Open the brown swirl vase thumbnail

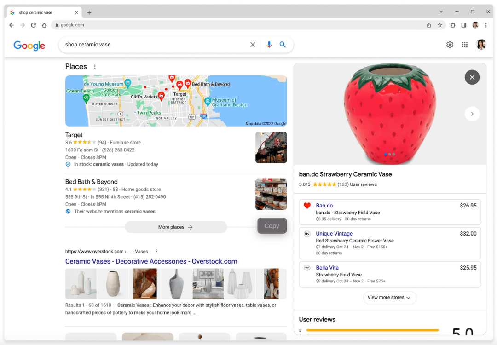[144, 284]
